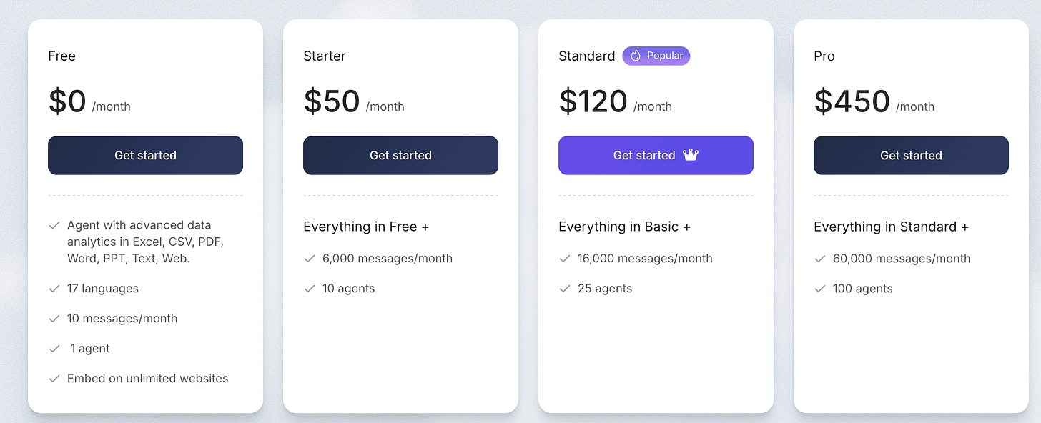Click the Pro plan Get started button

click(x=911, y=155)
